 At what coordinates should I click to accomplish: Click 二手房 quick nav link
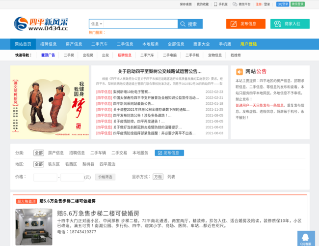pyautogui.click(x=69, y=55)
